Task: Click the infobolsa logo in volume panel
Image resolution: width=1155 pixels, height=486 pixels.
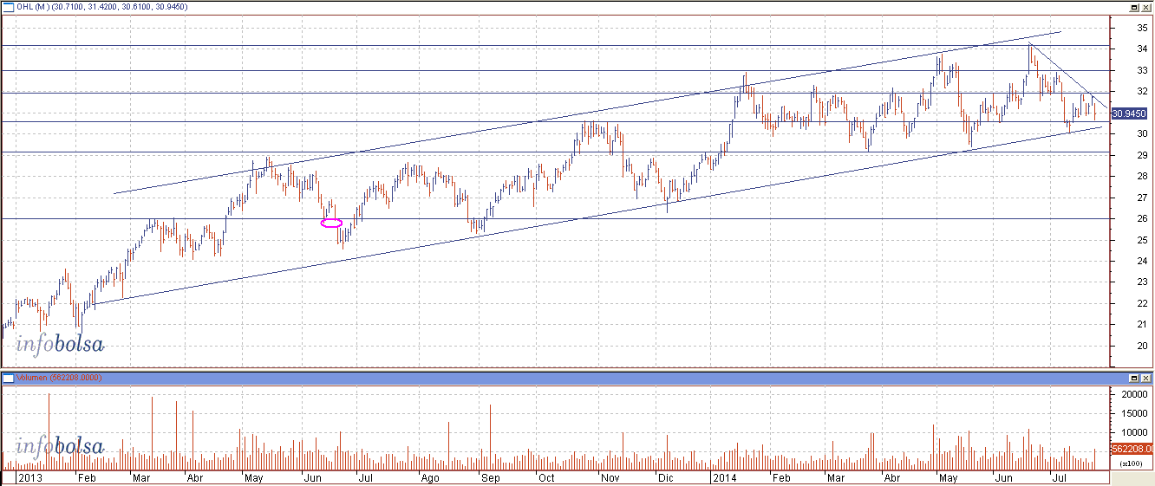Action: click(x=59, y=447)
